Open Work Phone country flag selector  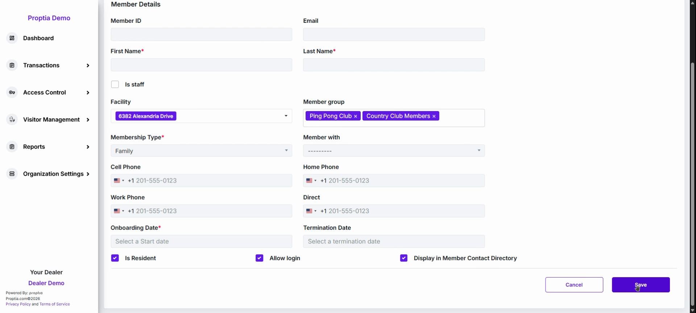119,211
